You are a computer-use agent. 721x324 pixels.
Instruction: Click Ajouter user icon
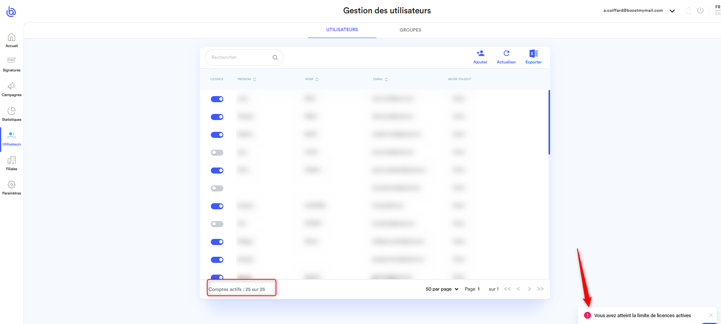480,54
